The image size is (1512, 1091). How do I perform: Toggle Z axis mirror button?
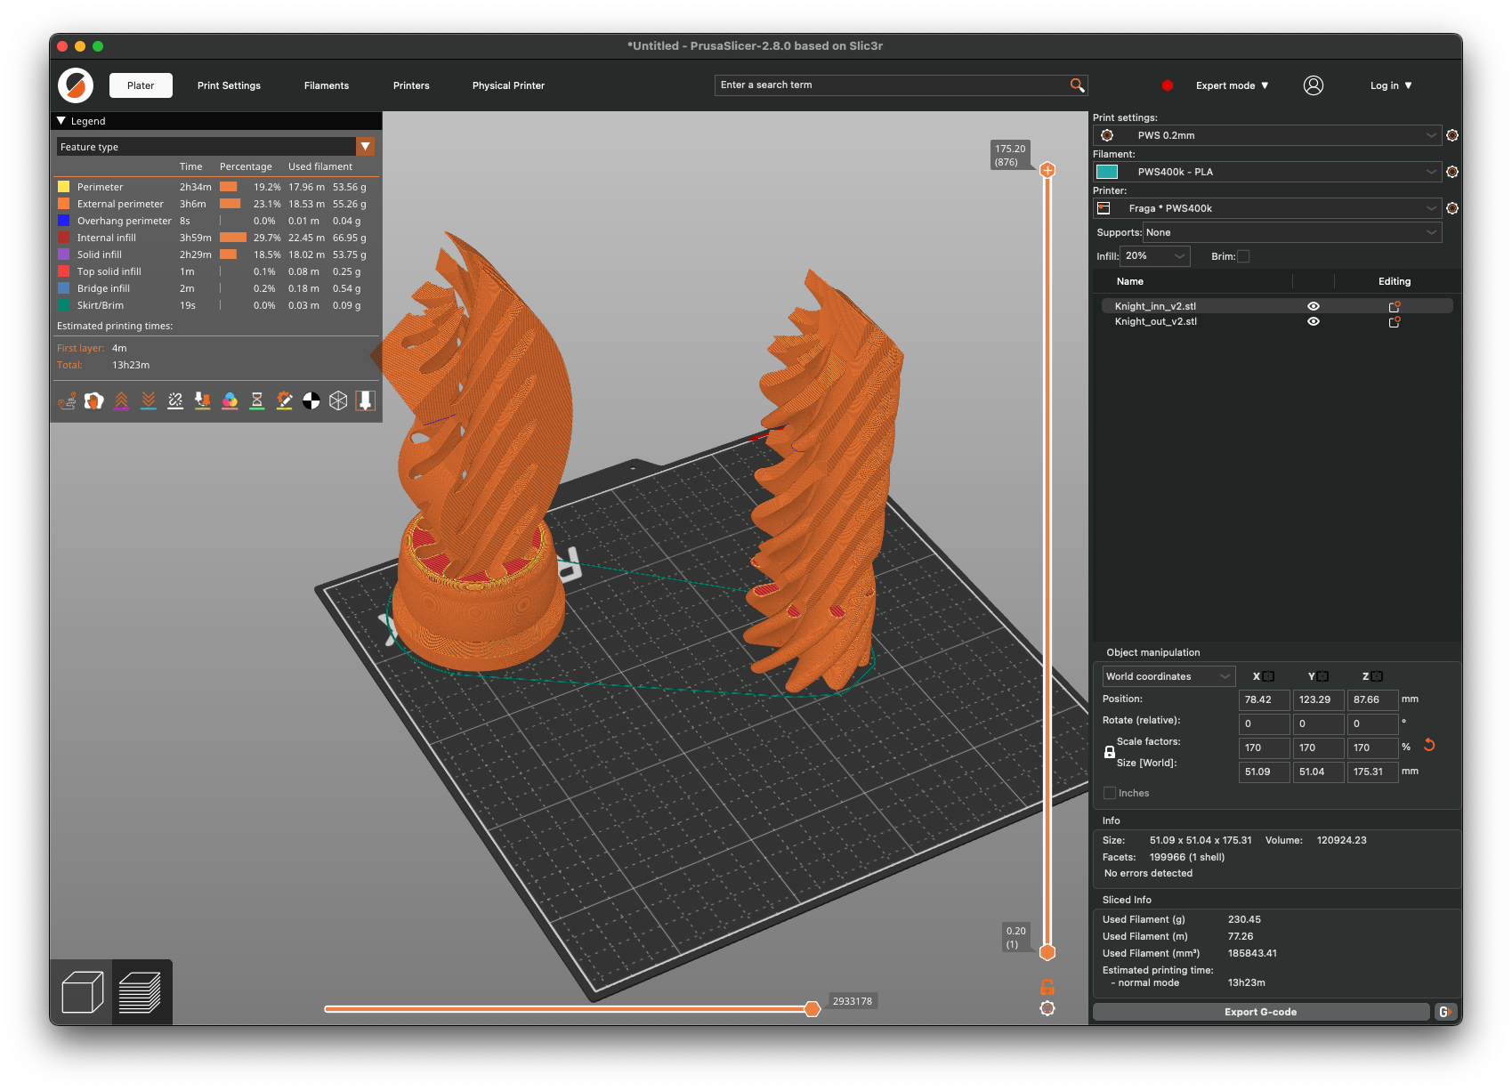tap(1377, 676)
